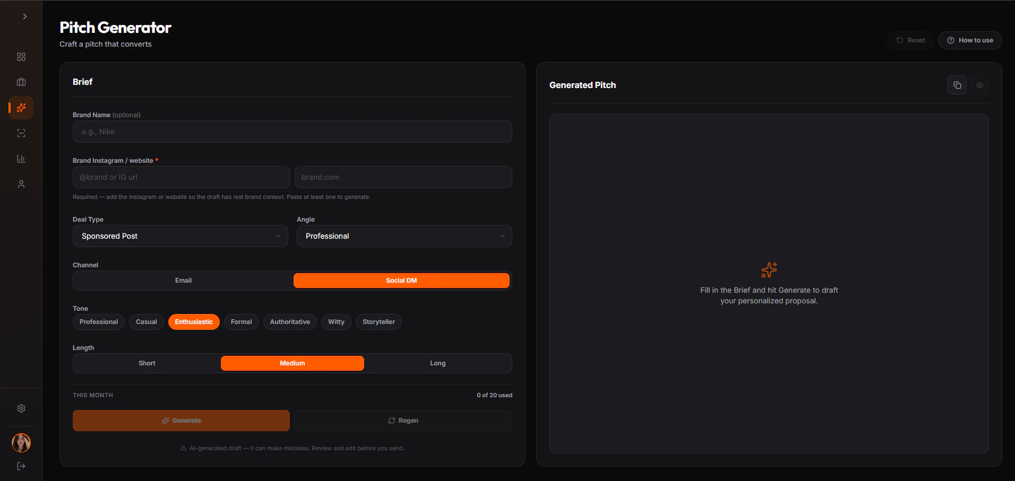This screenshot has height=481, width=1015.
Task: Open the briefcase deals icon in sidebar
Action: (21, 82)
